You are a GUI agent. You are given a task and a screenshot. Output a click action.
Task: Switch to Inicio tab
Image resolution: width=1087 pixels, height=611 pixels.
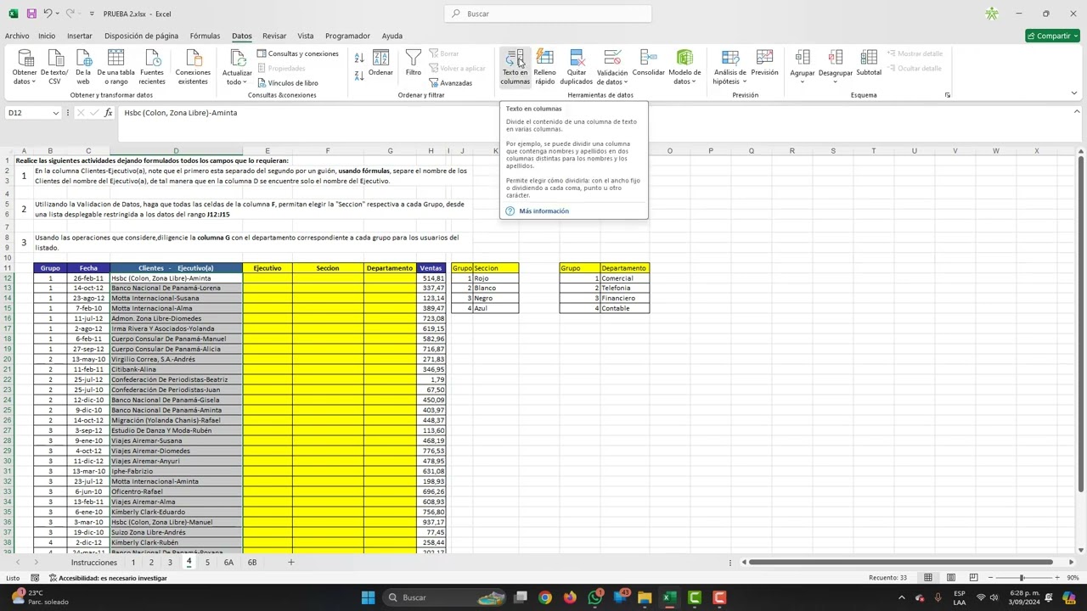(x=47, y=36)
